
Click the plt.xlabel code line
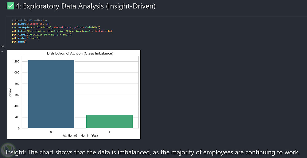[x=42, y=35]
